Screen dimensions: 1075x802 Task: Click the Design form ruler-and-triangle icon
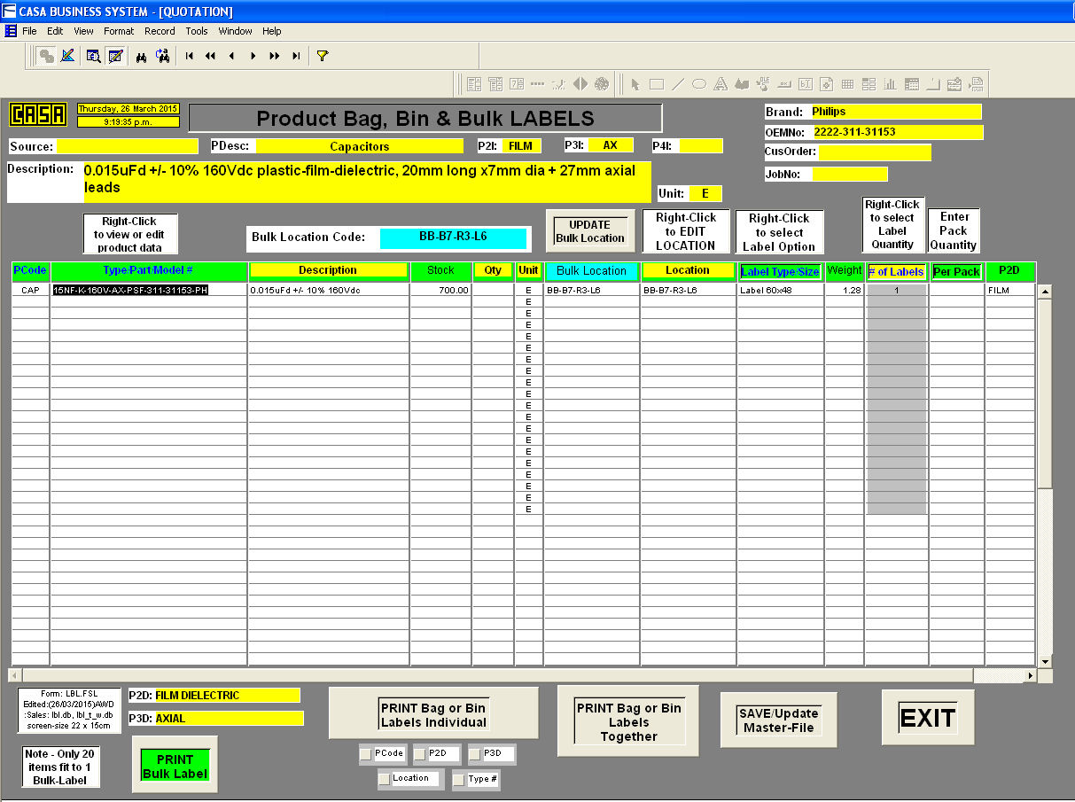pyautogui.click(x=68, y=56)
